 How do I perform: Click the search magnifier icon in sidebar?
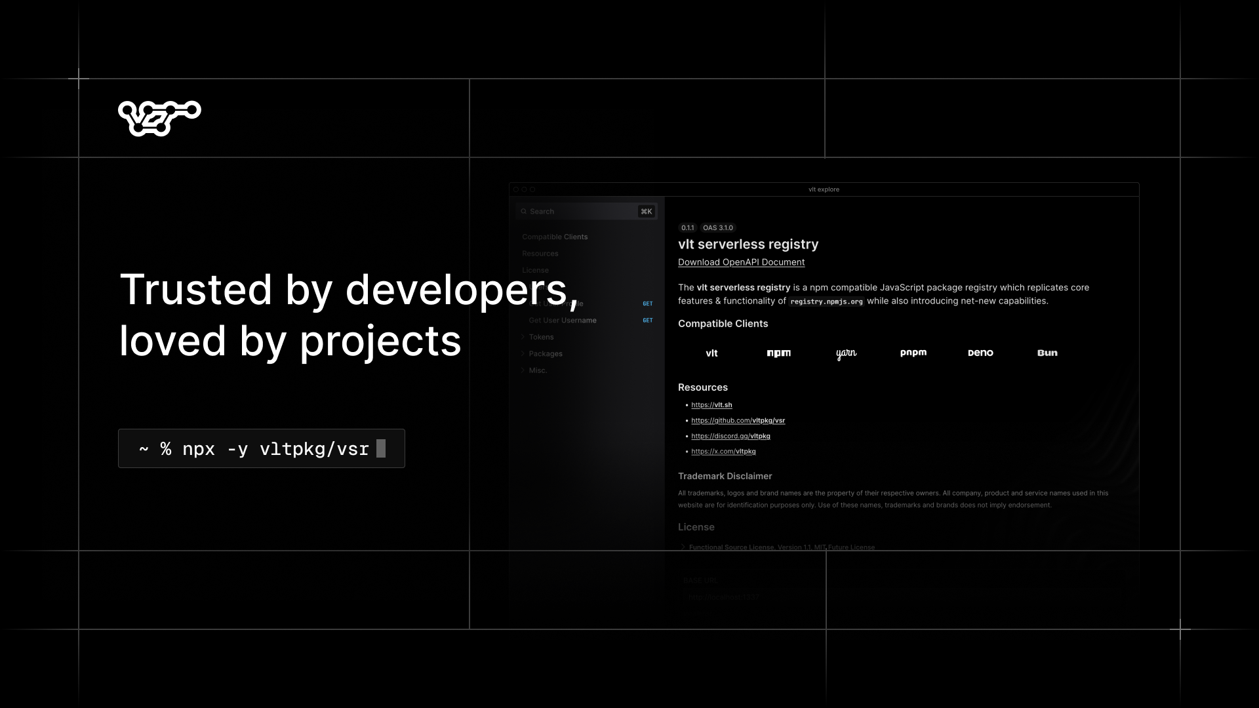pos(523,211)
